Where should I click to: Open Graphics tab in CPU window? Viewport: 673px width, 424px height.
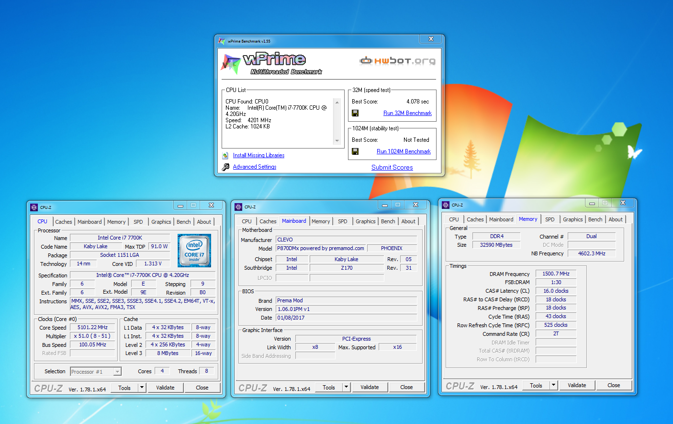161,222
